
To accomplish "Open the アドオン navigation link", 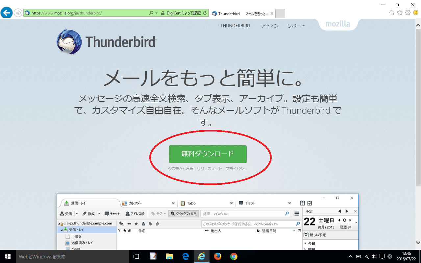I will (x=270, y=26).
